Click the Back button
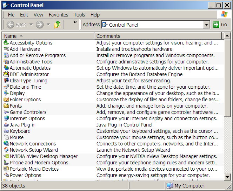 click(16, 25)
